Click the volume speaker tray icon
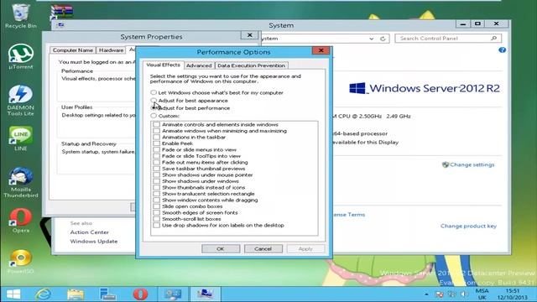This screenshot has width=537, height=302. pos(464,294)
